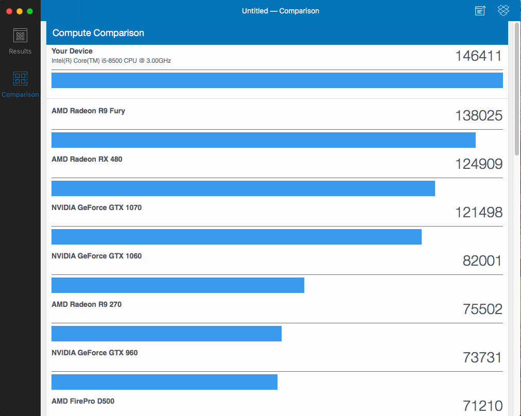Click the score 71210
Viewport: 521px width, 416px height.
click(482, 406)
